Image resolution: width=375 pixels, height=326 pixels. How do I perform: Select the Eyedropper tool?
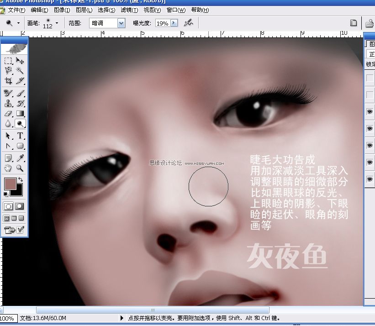tap(20, 158)
